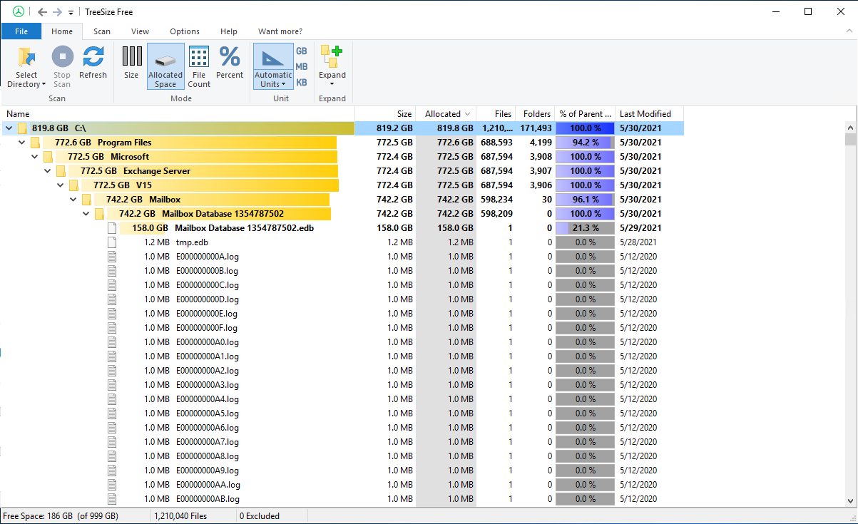Click the V15 folder icon

[x=74, y=185]
